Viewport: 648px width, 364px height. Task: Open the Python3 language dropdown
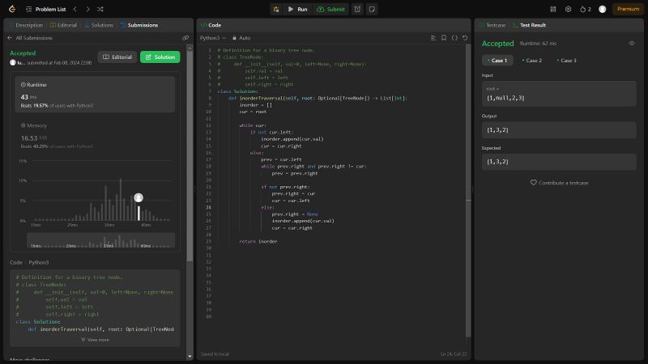[x=214, y=38]
